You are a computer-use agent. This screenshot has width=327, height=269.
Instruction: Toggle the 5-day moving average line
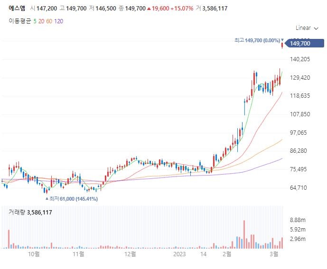coord(35,21)
